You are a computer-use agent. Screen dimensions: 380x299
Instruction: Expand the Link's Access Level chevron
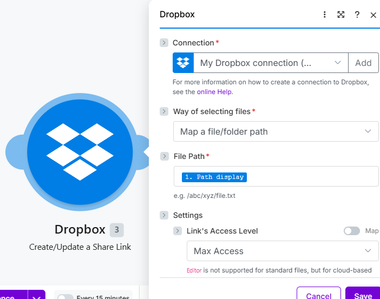tap(178, 231)
